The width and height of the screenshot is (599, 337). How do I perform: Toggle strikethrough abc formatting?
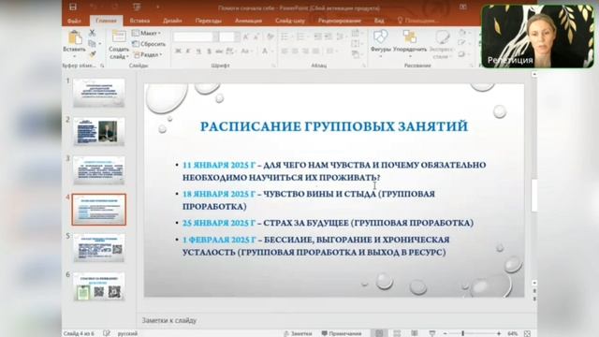[x=219, y=51]
